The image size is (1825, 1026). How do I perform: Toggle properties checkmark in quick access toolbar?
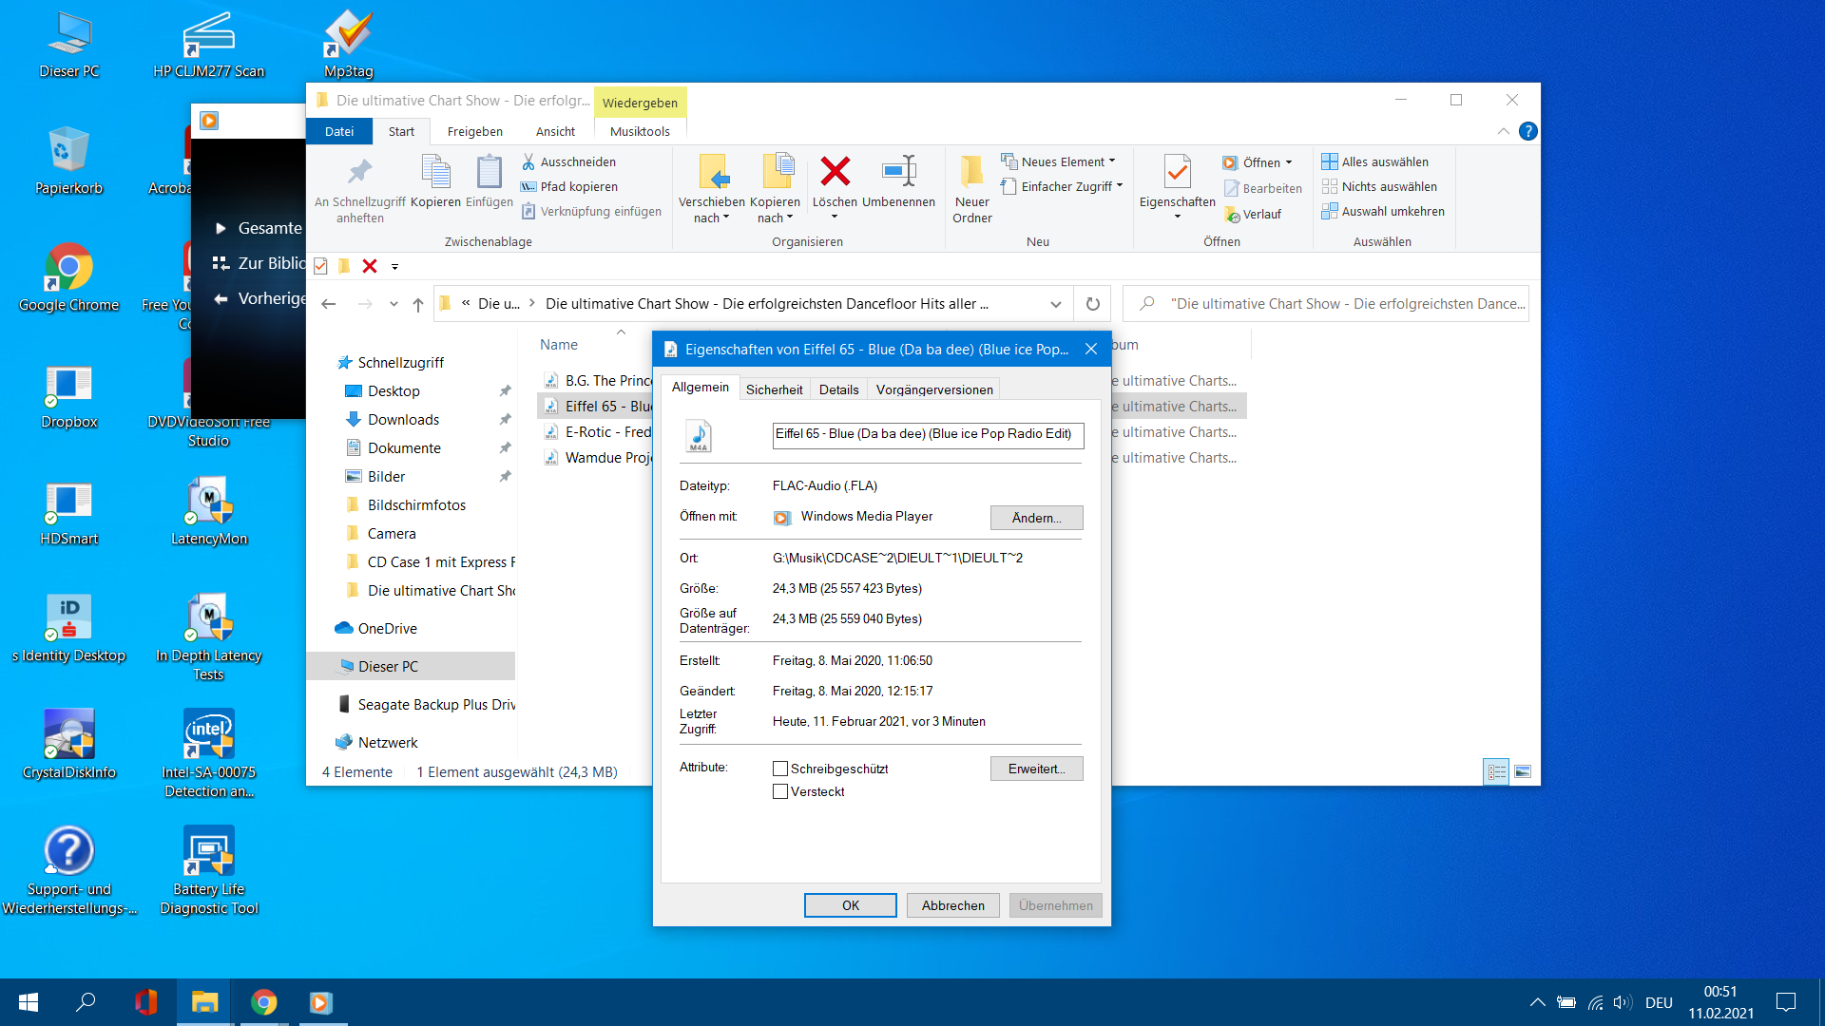(x=320, y=266)
